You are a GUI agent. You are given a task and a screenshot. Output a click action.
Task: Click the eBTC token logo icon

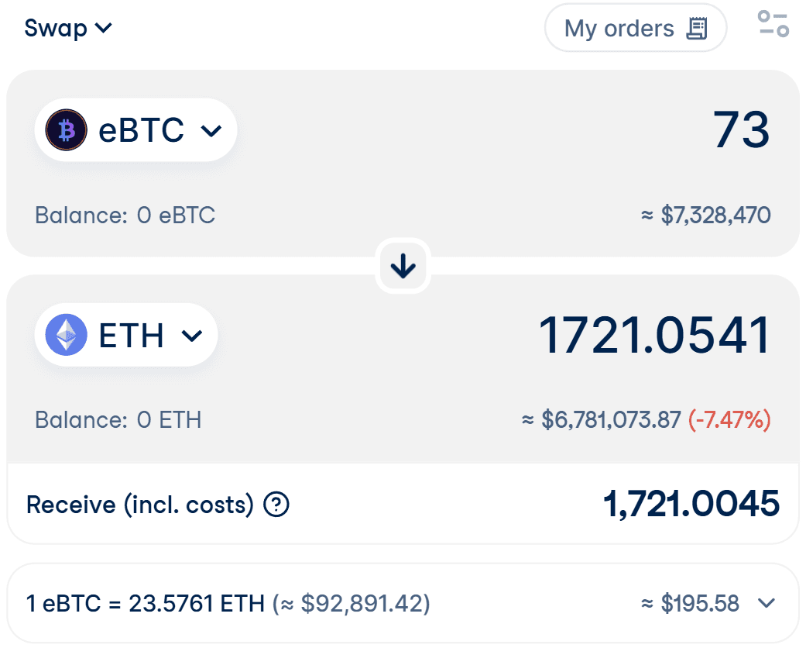[66, 130]
